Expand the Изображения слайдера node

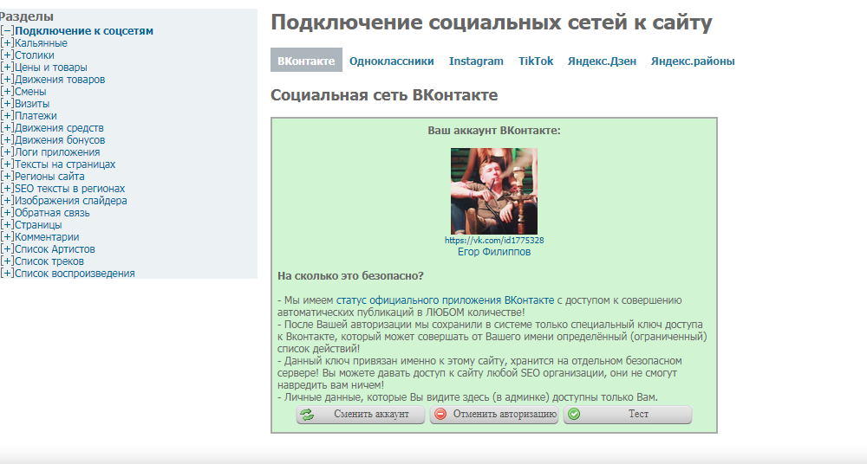(x=7, y=201)
